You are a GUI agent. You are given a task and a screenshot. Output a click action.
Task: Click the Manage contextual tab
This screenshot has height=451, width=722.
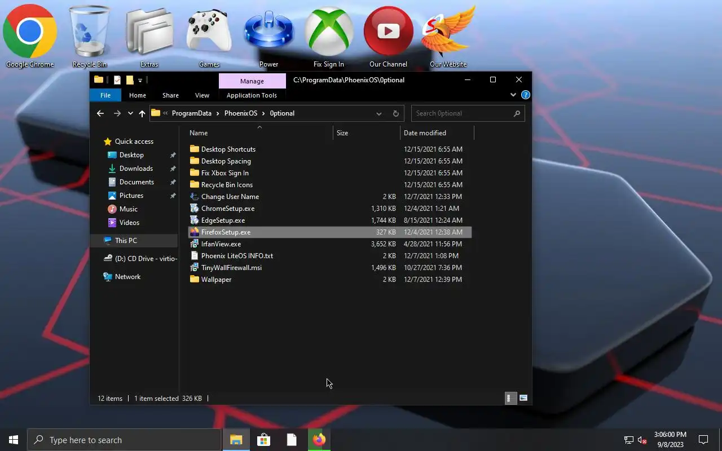click(x=252, y=81)
